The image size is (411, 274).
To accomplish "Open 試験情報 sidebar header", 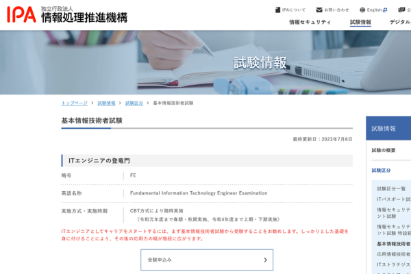I will tap(388, 129).
